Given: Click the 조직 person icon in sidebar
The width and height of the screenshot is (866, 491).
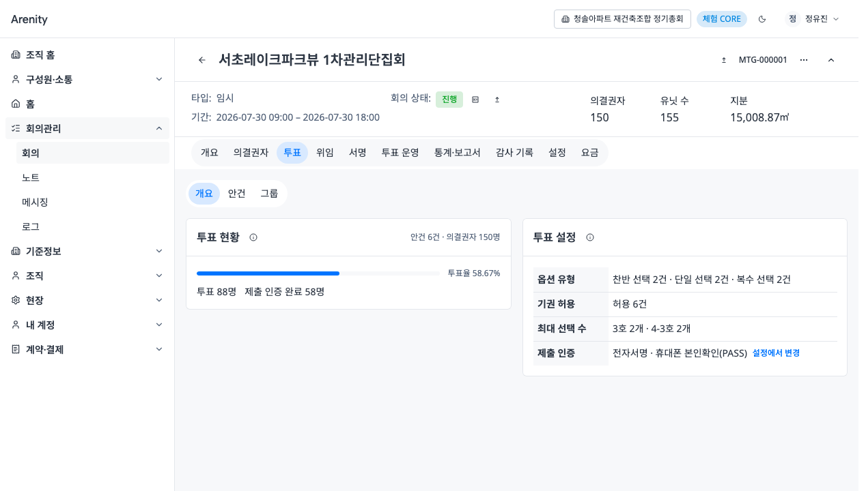Looking at the screenshot, I should (16, 276).
